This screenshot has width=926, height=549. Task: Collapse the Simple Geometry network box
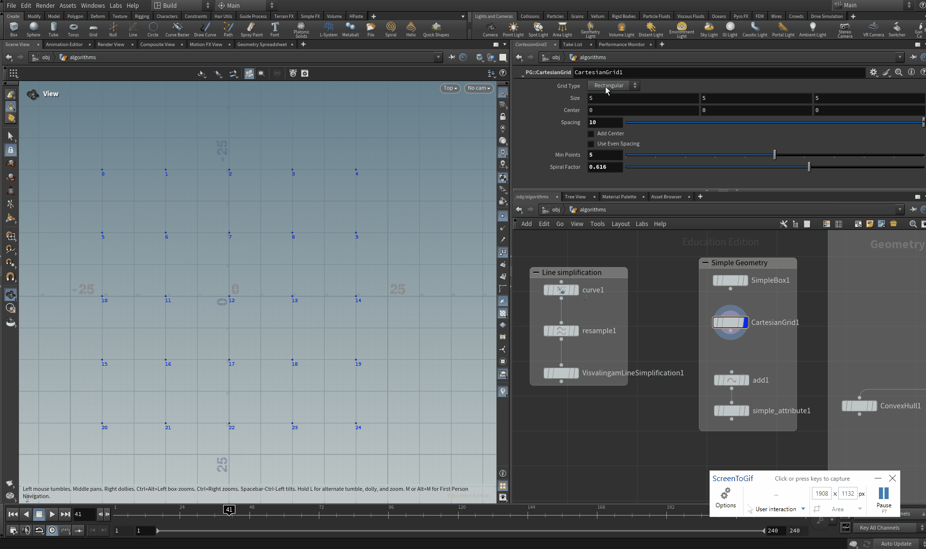tap(705, 263)
